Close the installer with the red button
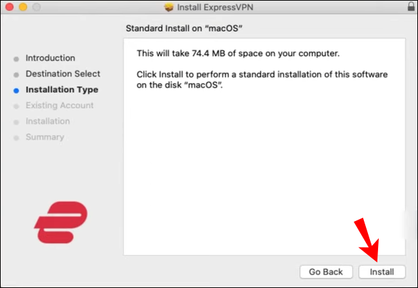Image resolution: width=418 pixels, height=288 pixels. point(9,7)
